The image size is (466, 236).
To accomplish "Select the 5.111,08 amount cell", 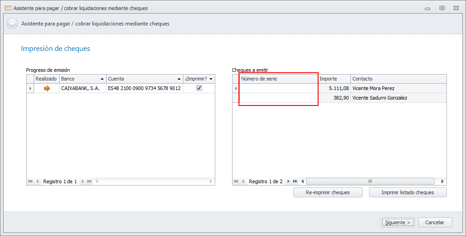I will tap(334, 88).
